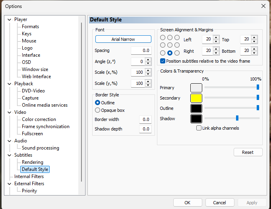Select the Opaque box radio button
271x209 pixels.
click(98, 110)
